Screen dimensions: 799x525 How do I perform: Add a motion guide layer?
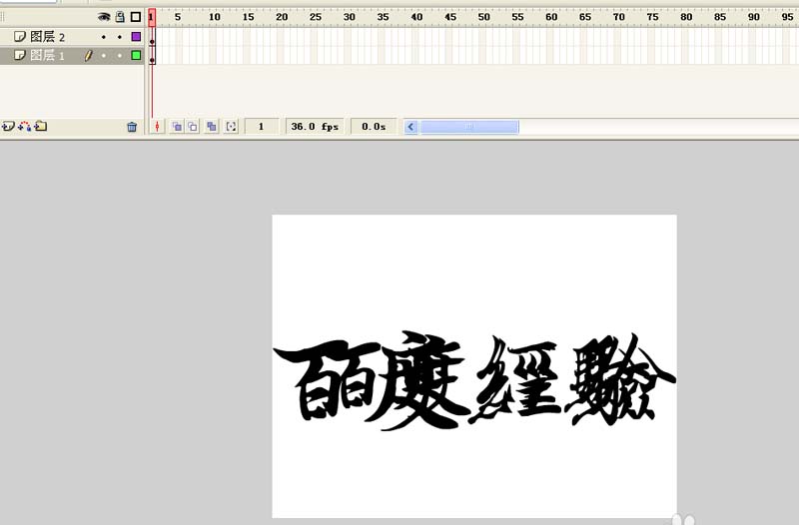(24, 126)
